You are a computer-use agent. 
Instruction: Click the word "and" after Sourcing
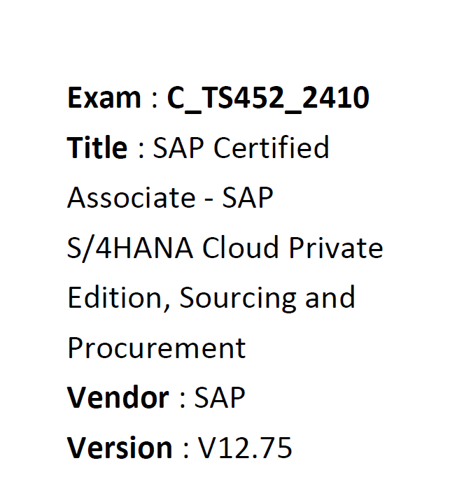[329, 298]
